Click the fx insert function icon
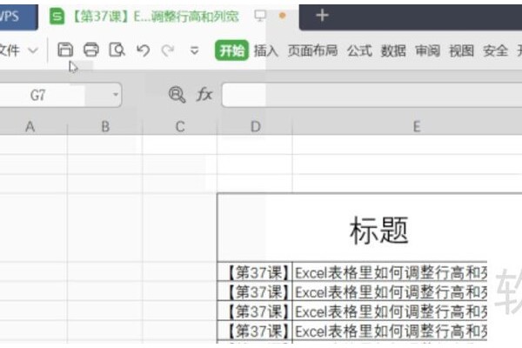This screenshot has width=522, height=348. click(204, 95)
